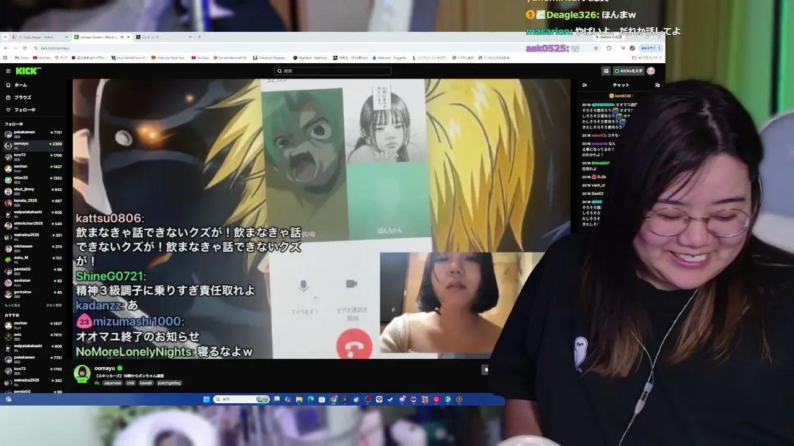Click the justchatting stream tag
794x446 pixels.
[169, 383]
